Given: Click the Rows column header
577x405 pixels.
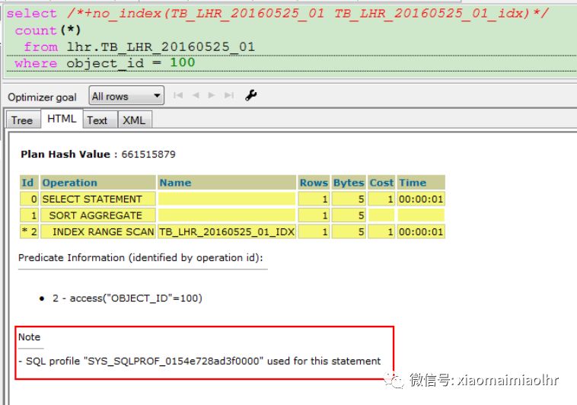Looking at the screenshot, I should coord(314,183).
